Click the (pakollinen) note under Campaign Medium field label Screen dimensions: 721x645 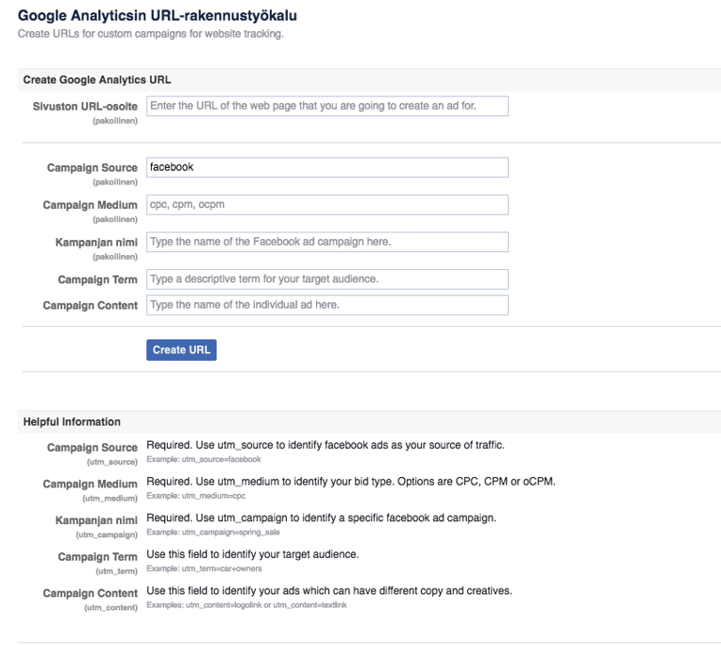[x=115, y=219]
